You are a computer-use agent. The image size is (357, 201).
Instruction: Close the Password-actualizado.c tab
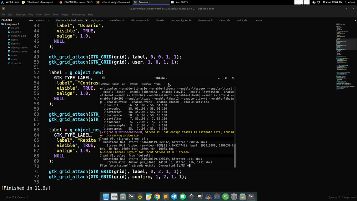point(86,20)
